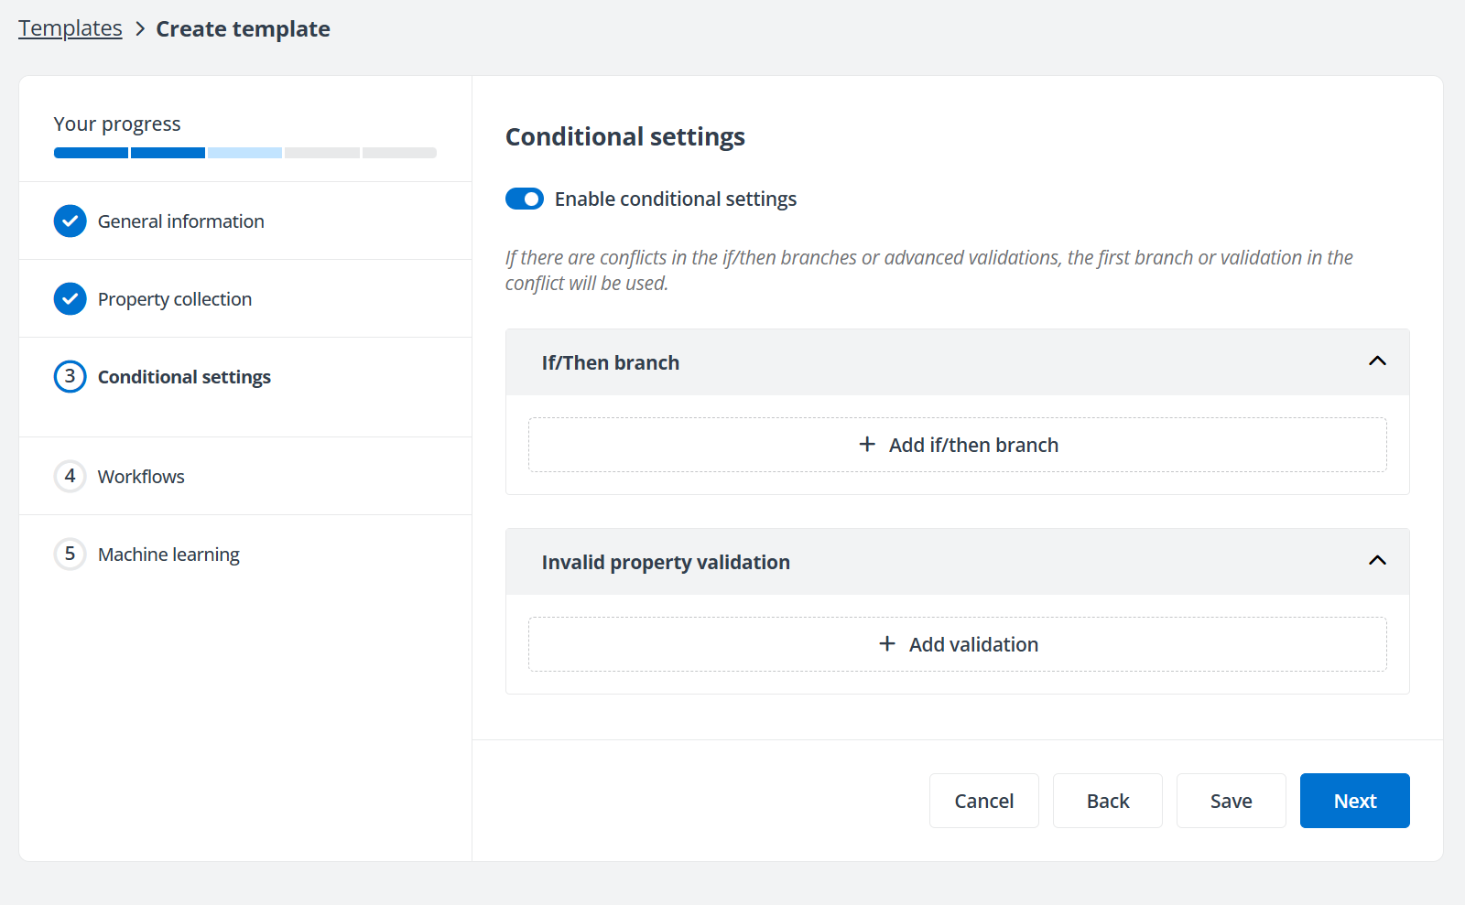
Task: Click the Save button
Action: click(1231, 801)
